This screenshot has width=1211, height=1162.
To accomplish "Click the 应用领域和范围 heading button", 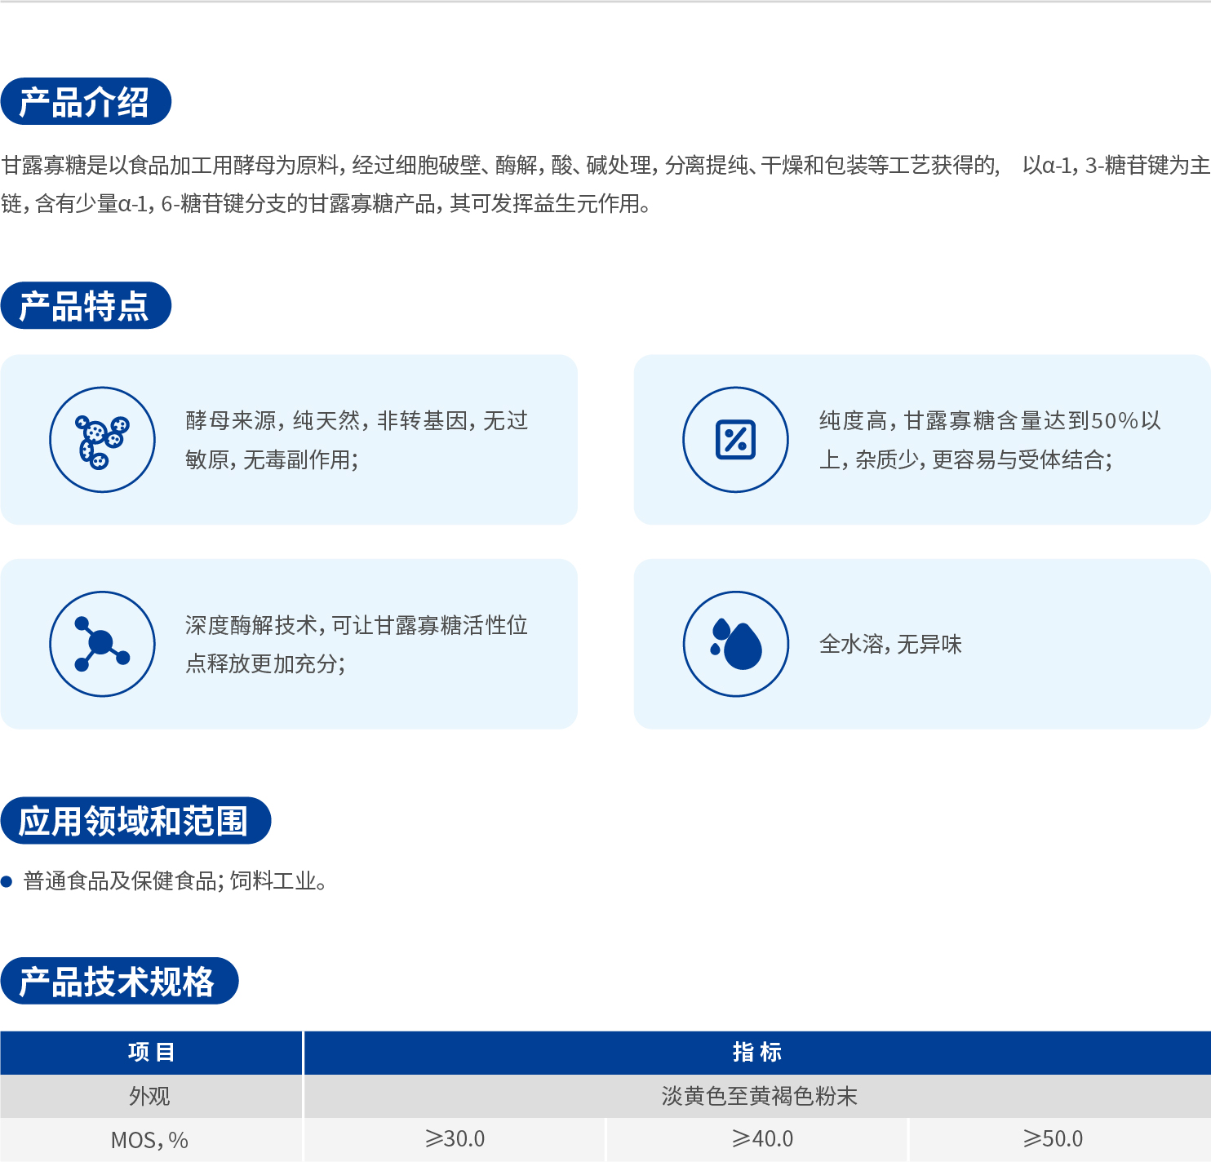I will 135,821.
